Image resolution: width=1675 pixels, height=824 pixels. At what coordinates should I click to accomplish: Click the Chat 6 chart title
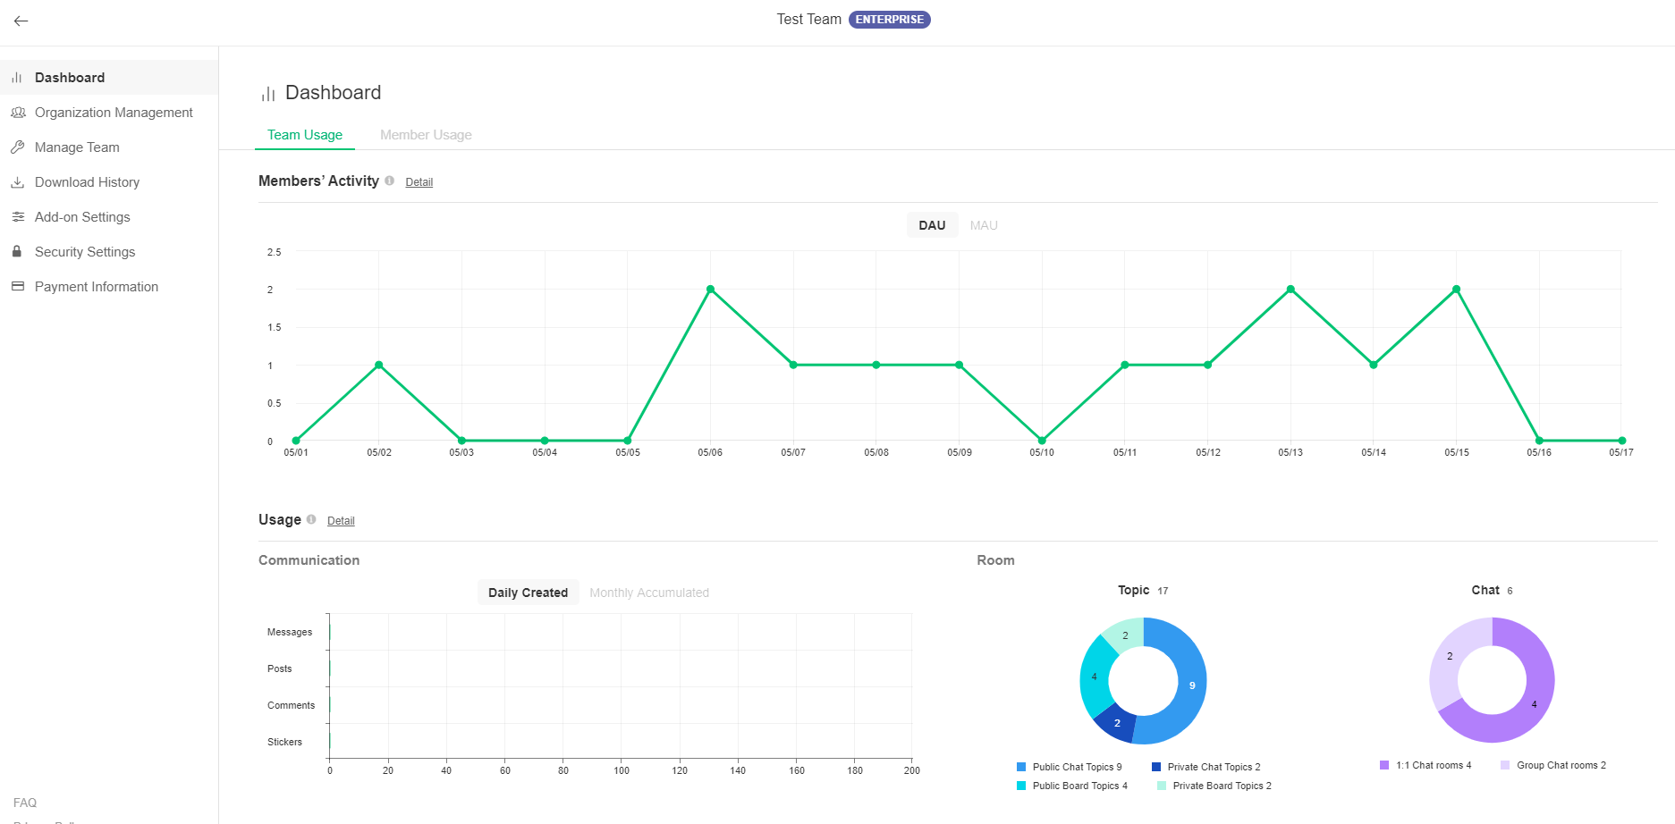coord(1492,591)
